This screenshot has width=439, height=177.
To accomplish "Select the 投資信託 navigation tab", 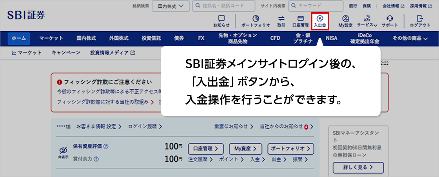I will 151,38.
